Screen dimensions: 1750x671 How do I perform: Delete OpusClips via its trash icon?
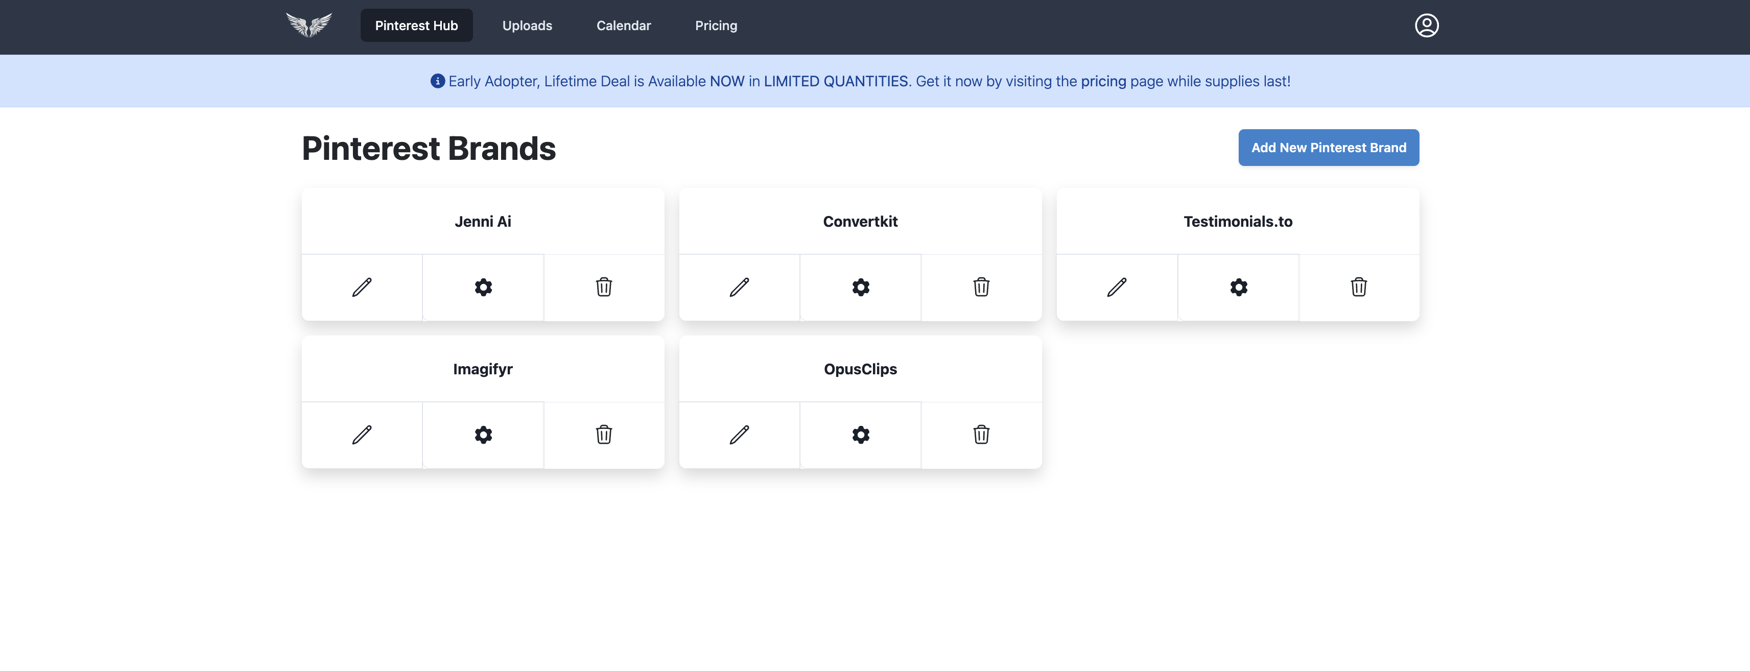pyautogui.click(x=982, y=435)
